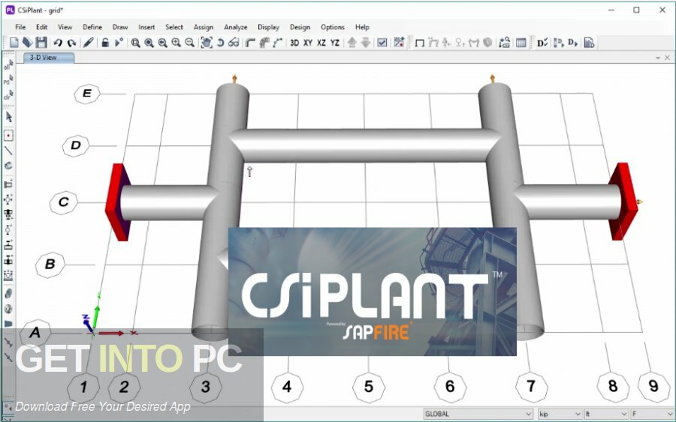Undo the last action

coord(58,42)
